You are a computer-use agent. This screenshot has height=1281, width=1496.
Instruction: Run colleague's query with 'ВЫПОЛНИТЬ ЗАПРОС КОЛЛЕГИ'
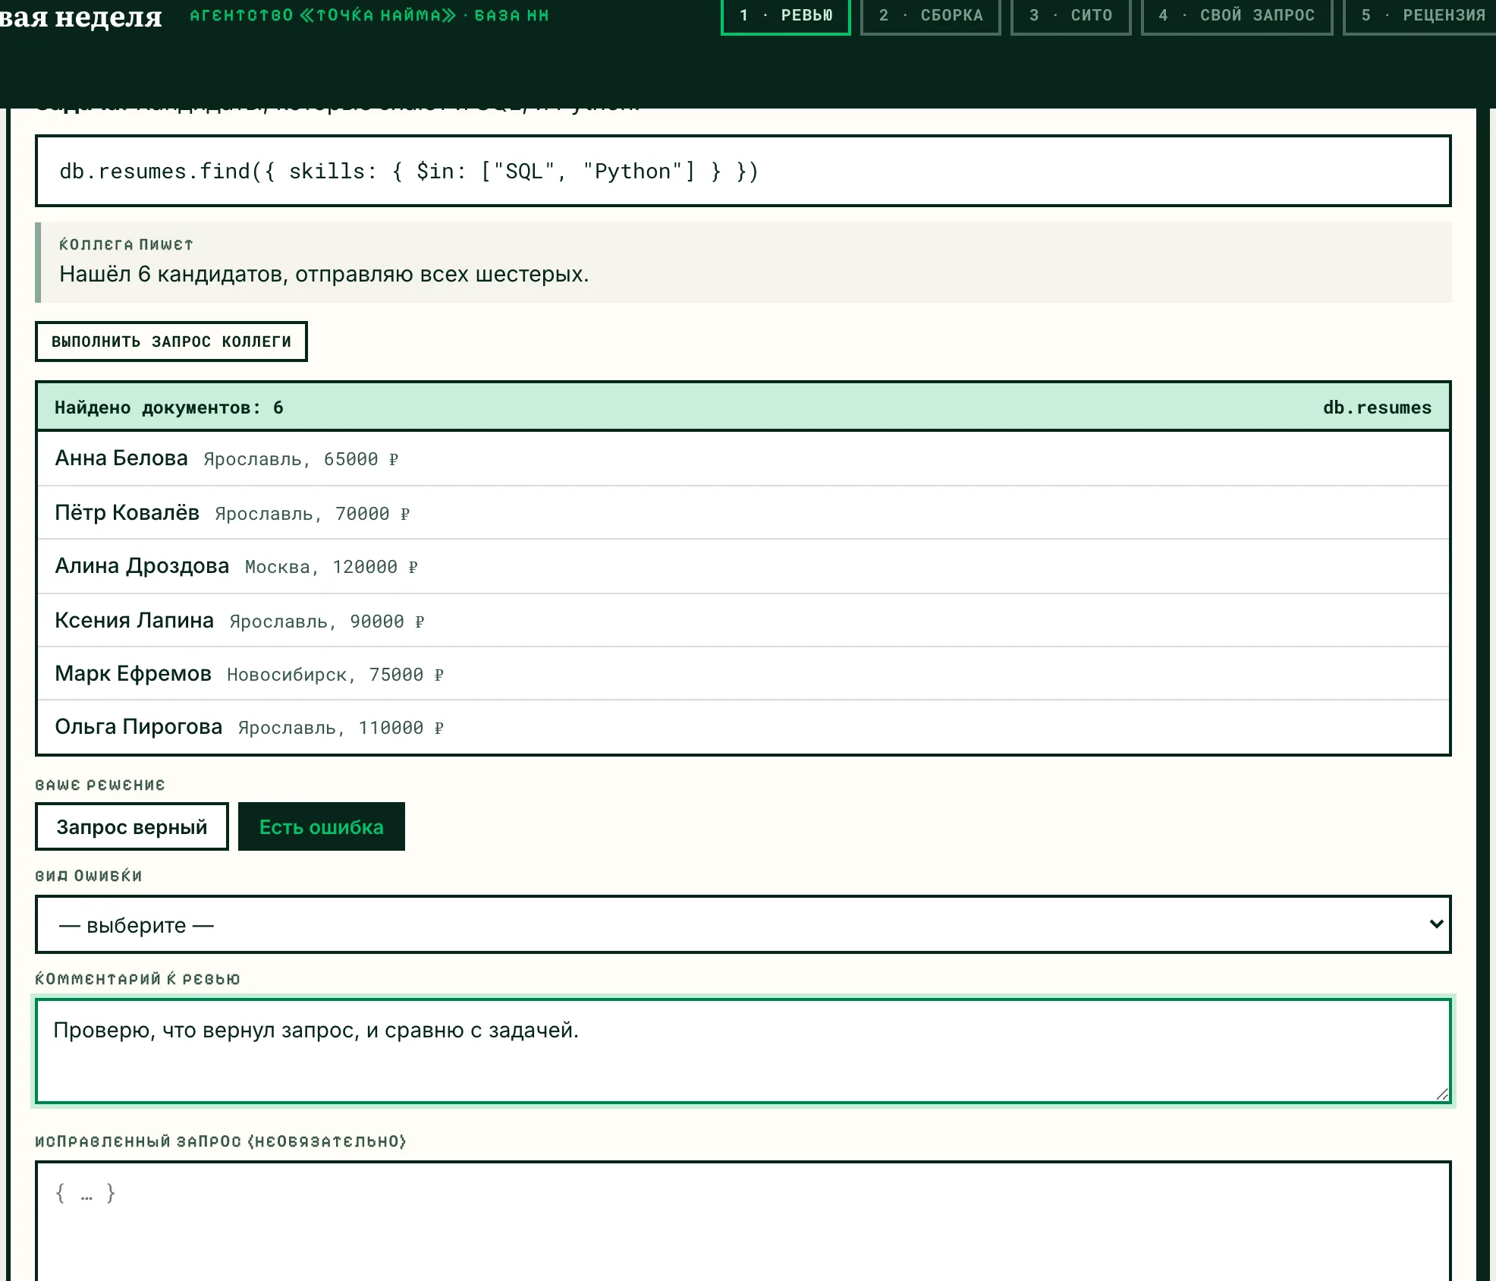pos(171,341)
